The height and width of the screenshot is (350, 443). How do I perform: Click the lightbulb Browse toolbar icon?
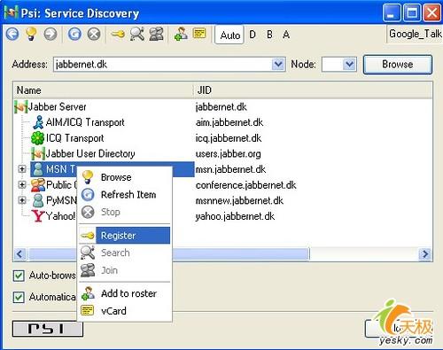pos(31,34)
